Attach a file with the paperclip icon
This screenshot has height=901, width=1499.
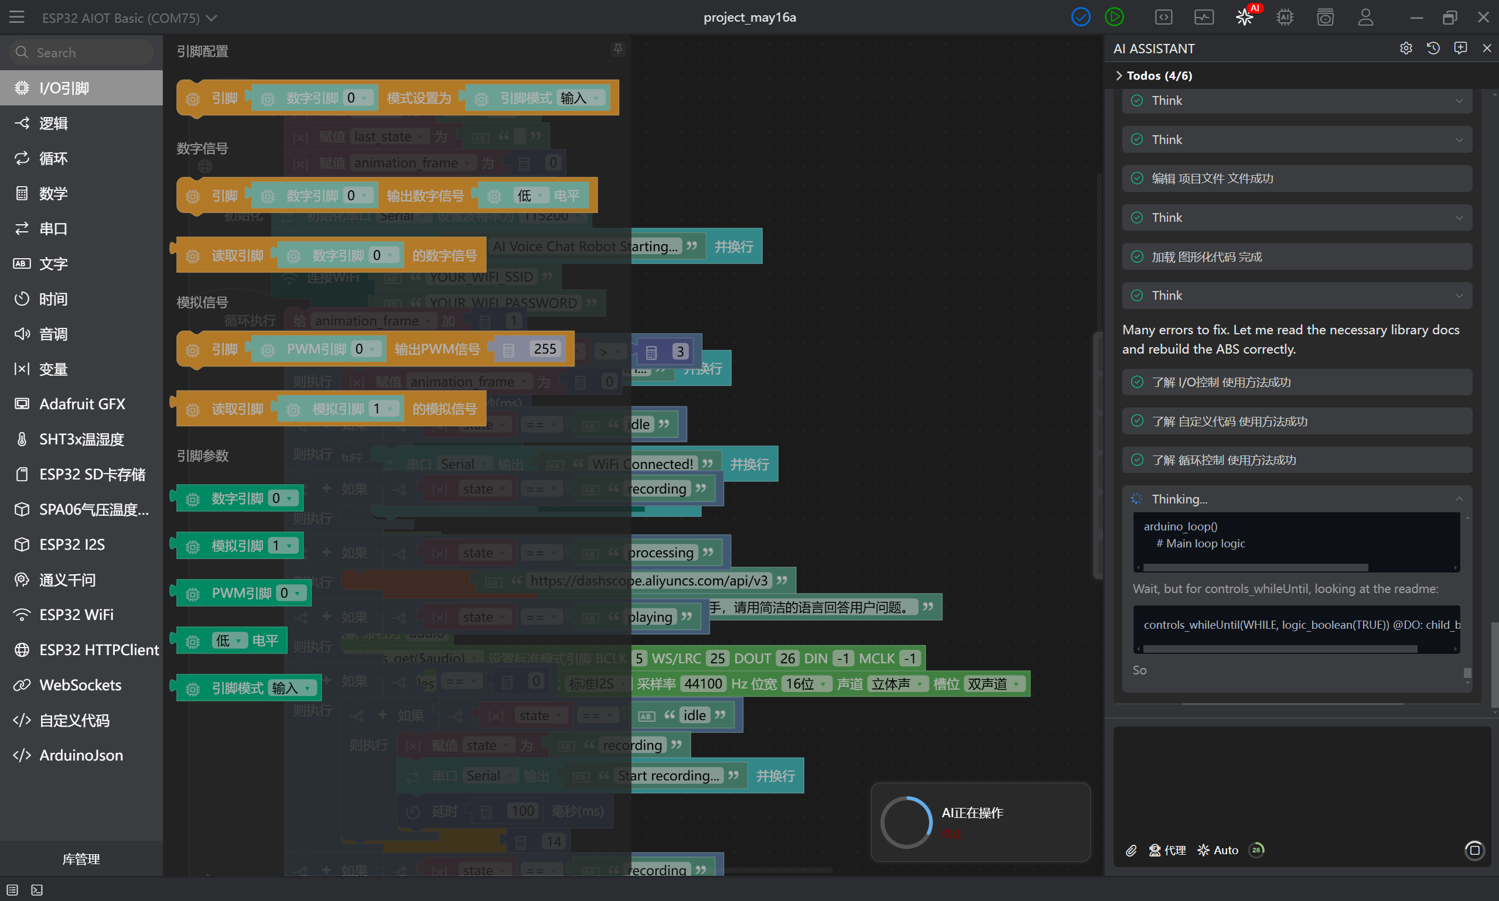coord(1131,850)
